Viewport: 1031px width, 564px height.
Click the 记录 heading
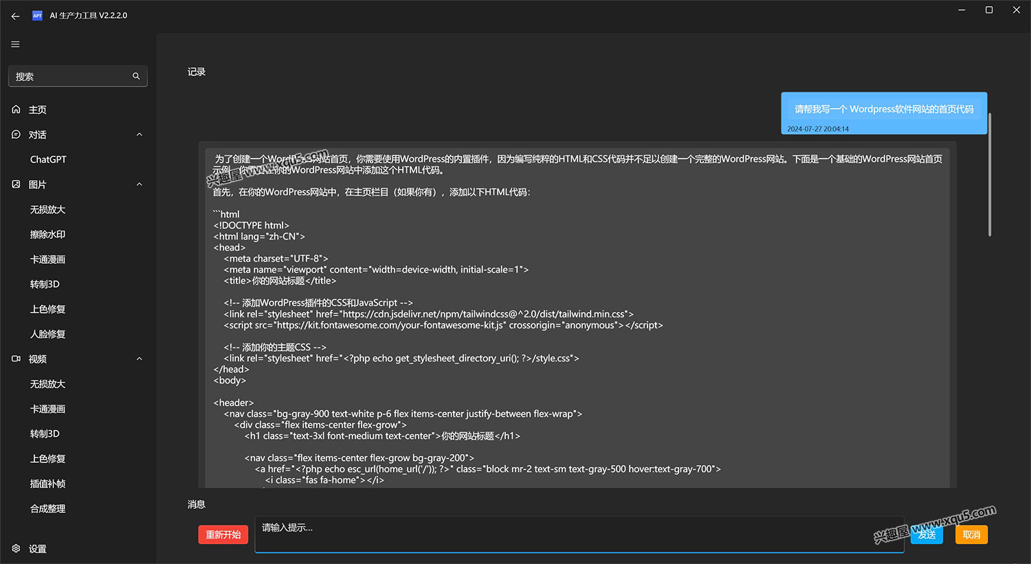coord(197,71)
